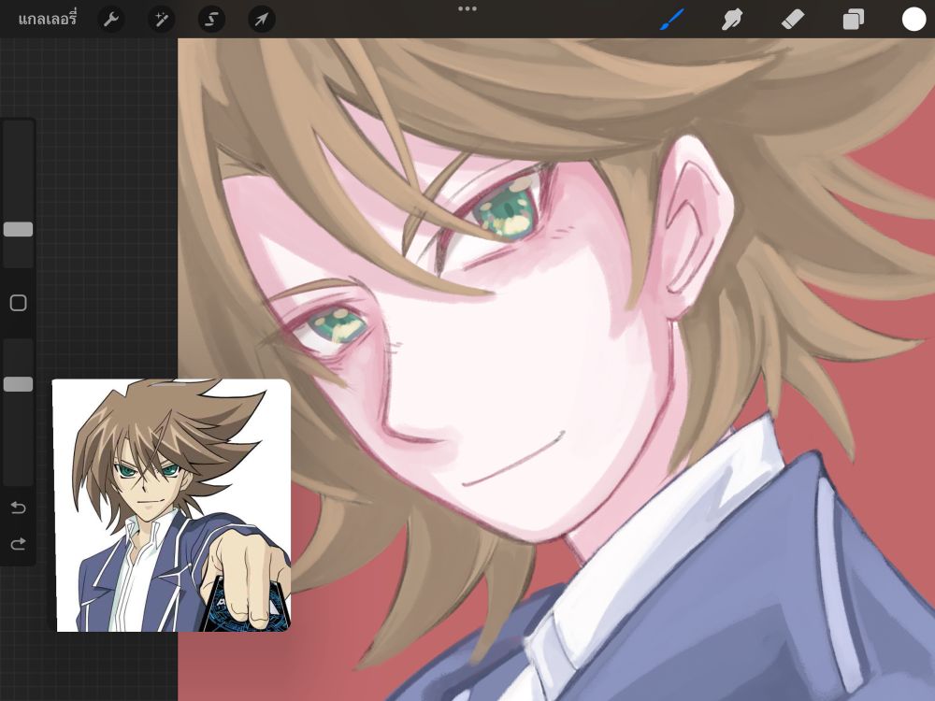Screen dimensions: 935x701
Task: Click the brush size slider handle
Action: click(x=19, y=230)
